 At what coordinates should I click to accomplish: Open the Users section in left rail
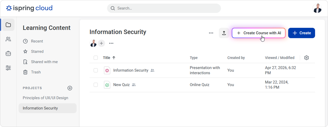pos(8,39)
